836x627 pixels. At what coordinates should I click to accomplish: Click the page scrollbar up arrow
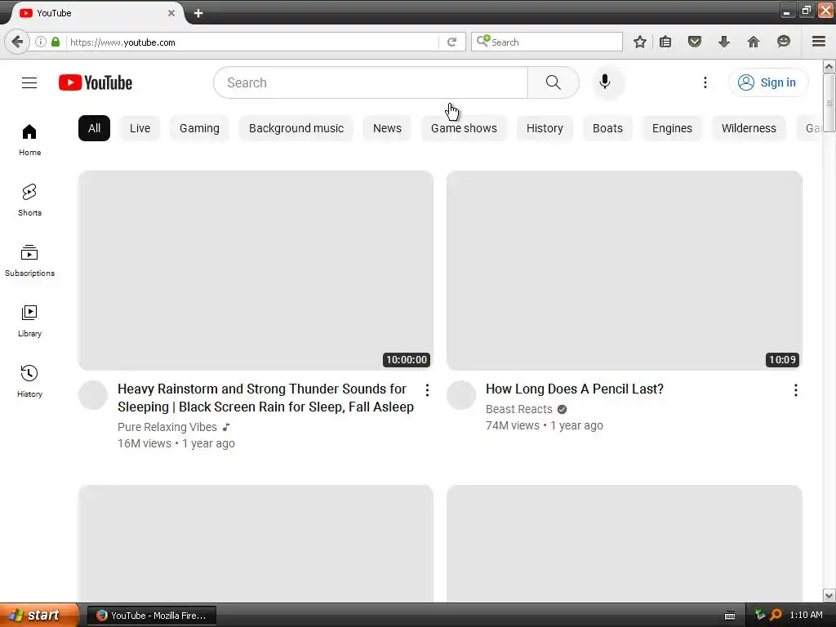[829, 67]
